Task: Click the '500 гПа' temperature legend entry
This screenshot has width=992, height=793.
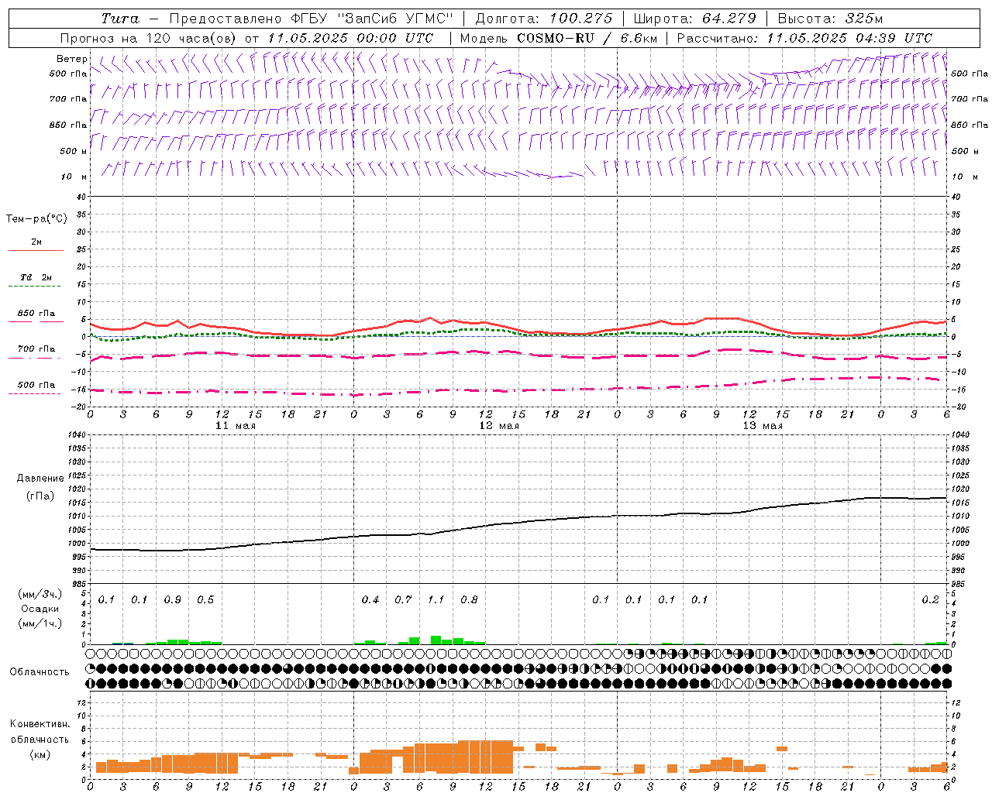Action: tap(36, 385)
